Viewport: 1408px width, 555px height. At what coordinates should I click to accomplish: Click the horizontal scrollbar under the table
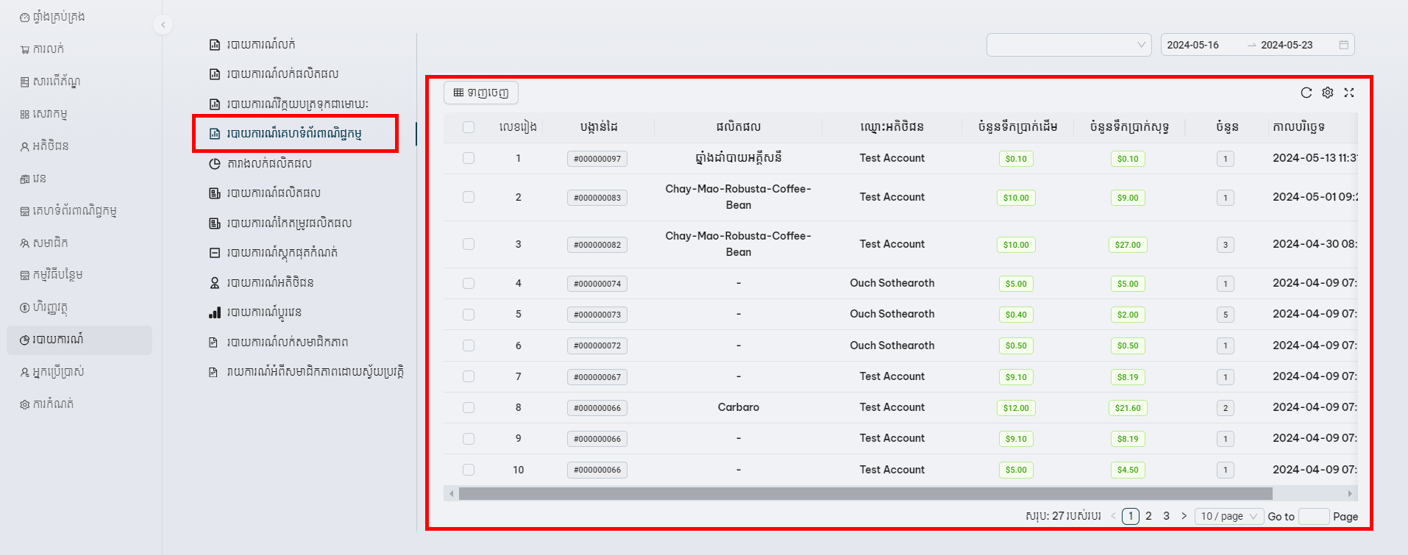pos(865,493)
